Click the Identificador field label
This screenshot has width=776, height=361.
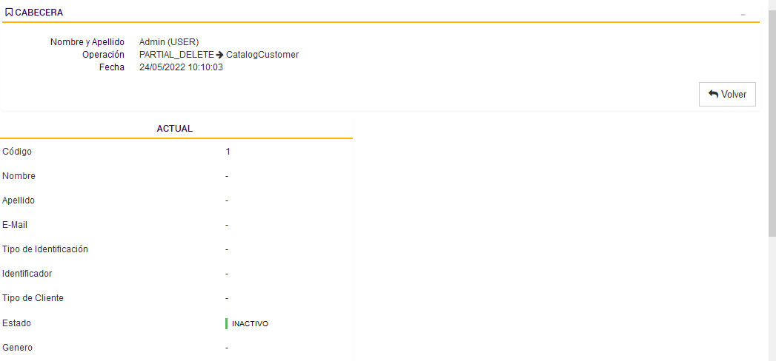pyautogui.click(x=27, y=274)
